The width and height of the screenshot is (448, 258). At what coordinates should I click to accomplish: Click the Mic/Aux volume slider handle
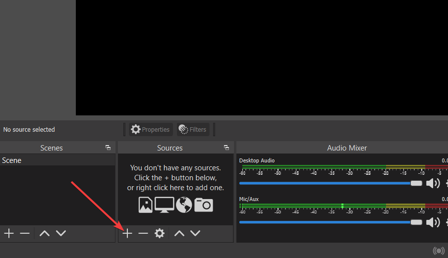coord(416,222)
